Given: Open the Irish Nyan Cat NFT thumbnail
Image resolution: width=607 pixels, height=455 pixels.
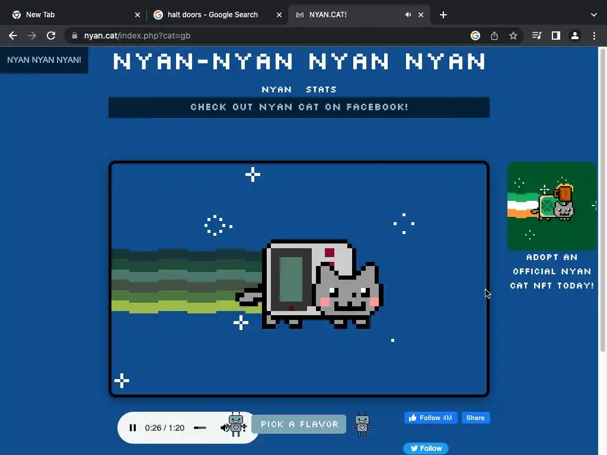Looking at the screenshot, I should (x=552, y=206).
